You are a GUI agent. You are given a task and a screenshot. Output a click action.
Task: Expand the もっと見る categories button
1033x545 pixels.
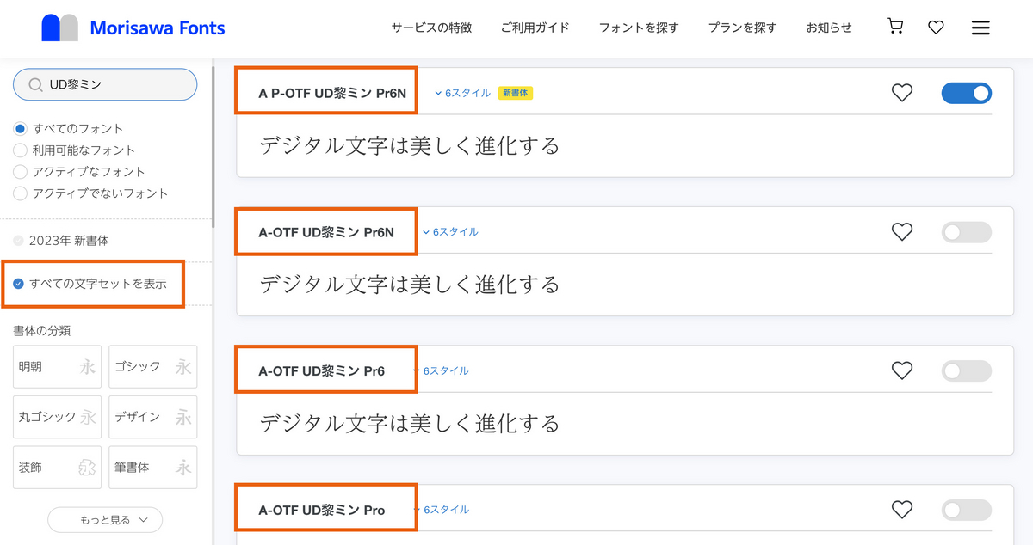pyautogui.click(x=105, y=520)
